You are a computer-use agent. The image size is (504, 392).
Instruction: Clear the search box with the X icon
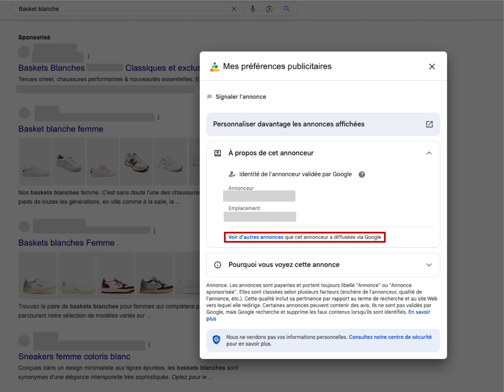pos(234,9)
